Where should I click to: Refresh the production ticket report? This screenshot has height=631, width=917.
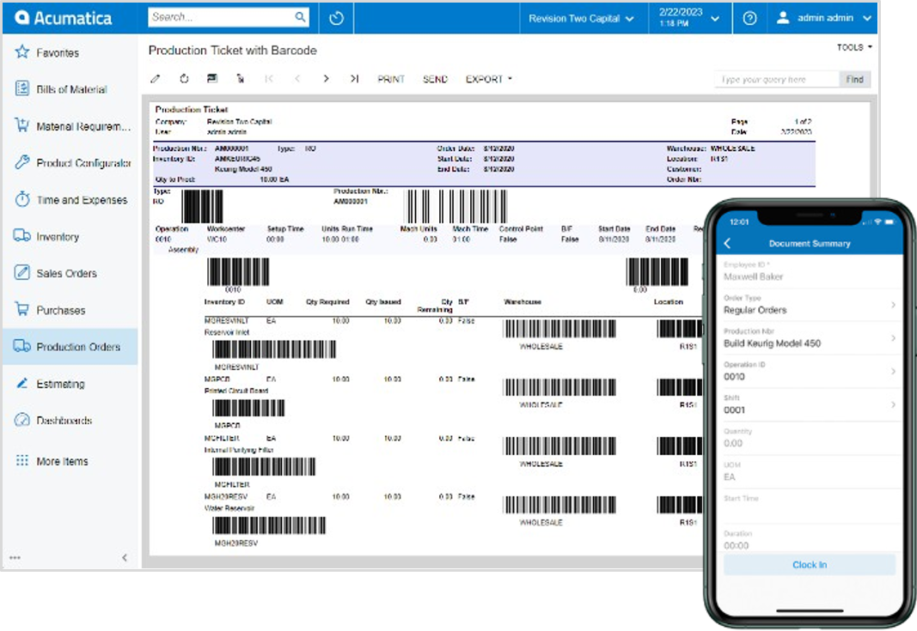click(x=184, y=78)
